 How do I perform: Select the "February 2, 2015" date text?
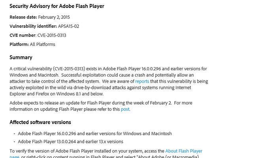tap(54, 17)
